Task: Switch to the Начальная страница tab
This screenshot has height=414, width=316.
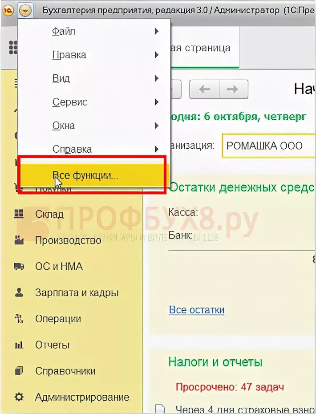Action: tap(205, 48)
